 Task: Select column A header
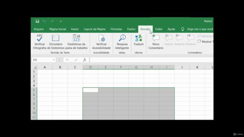(45, 67)
